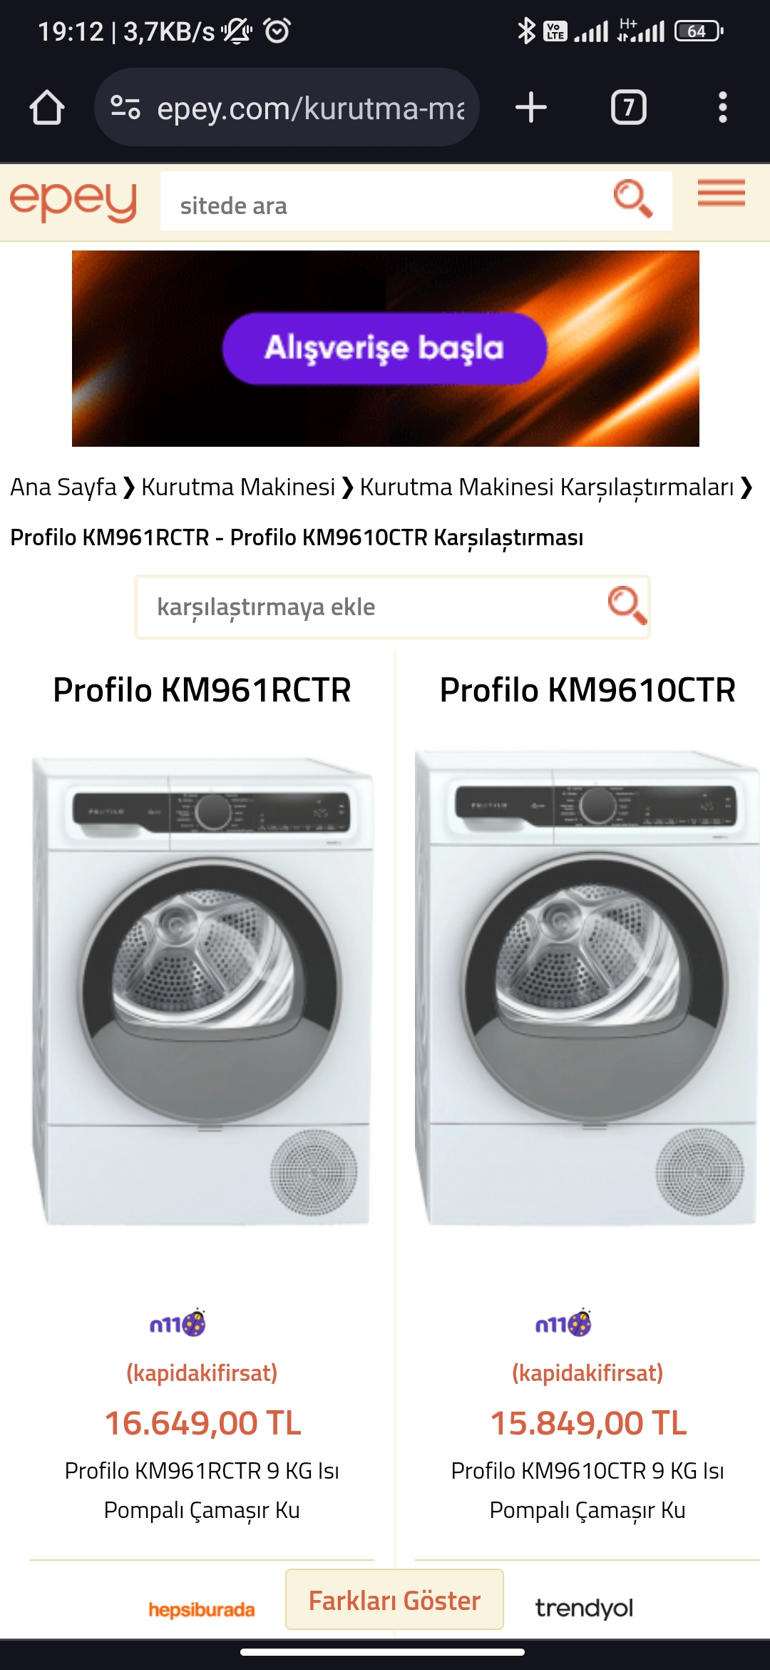Click the sitede ara search field
Screen dimensions: 770x1670
coord(385,205)
